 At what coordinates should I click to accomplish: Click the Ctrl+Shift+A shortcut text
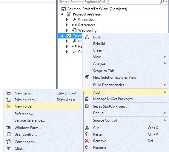click(66, 93)
